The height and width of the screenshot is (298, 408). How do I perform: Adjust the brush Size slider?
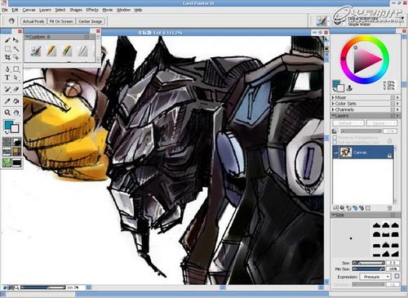pos(369,263)
